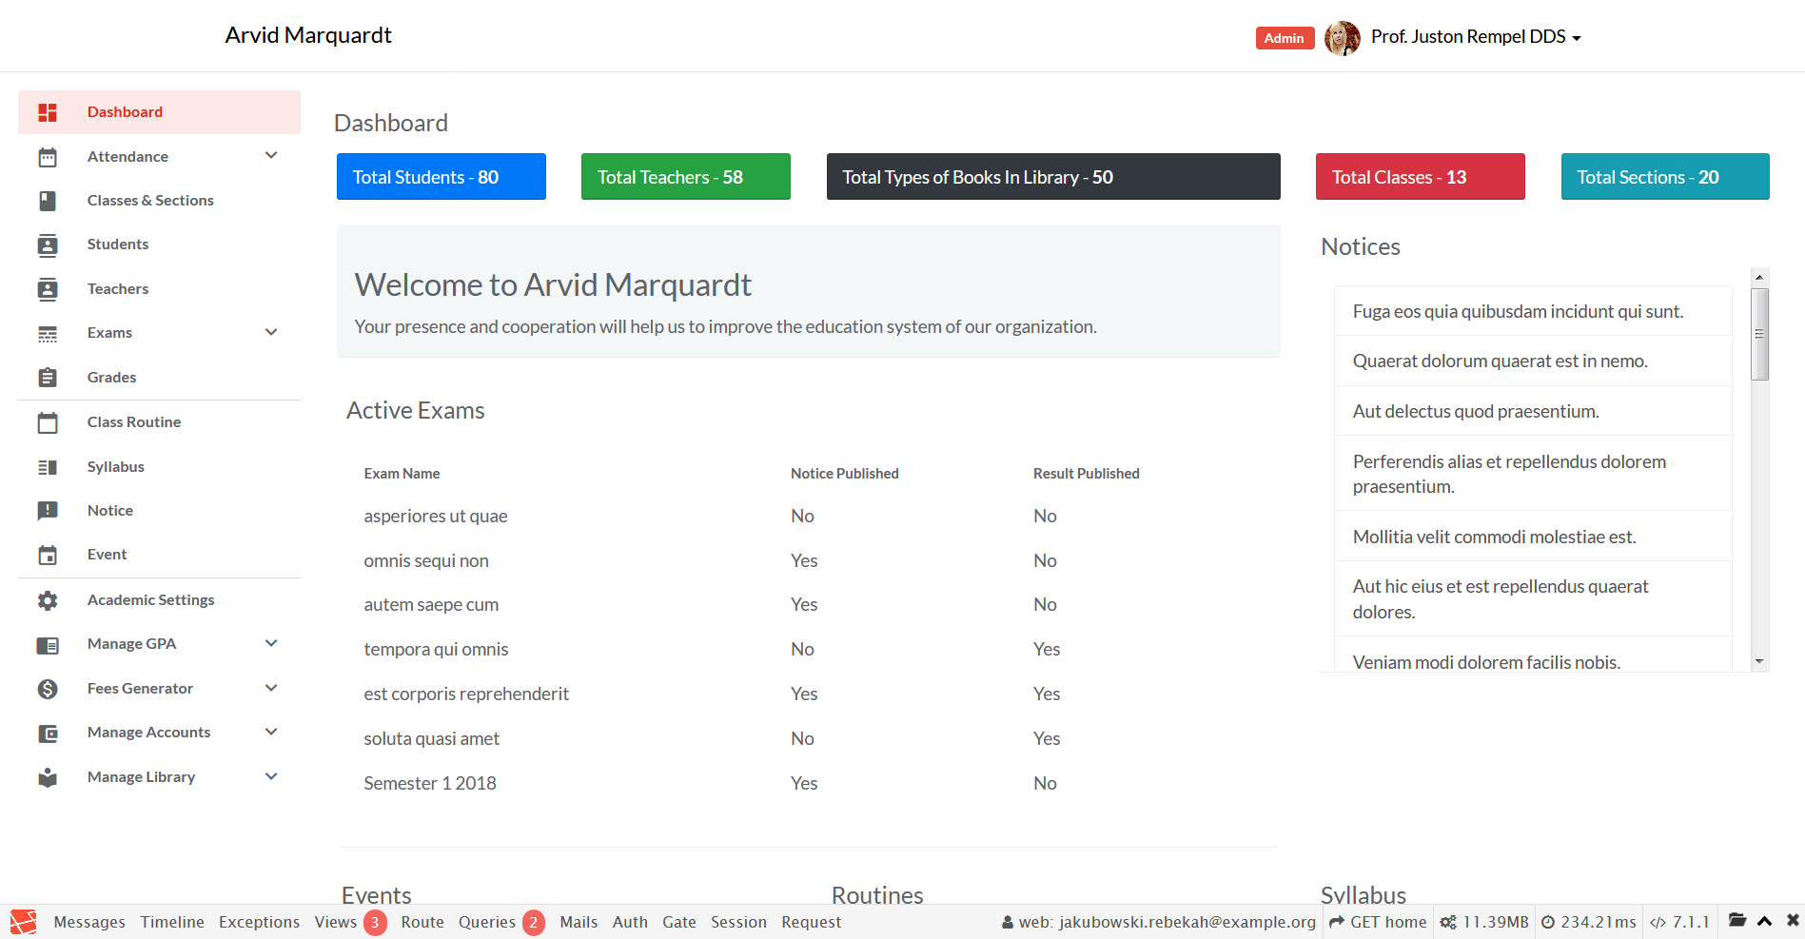The height and width of the screenshot is (939, 1805).
Task: Open debugbar Request tab
Action: click(812, 922)
